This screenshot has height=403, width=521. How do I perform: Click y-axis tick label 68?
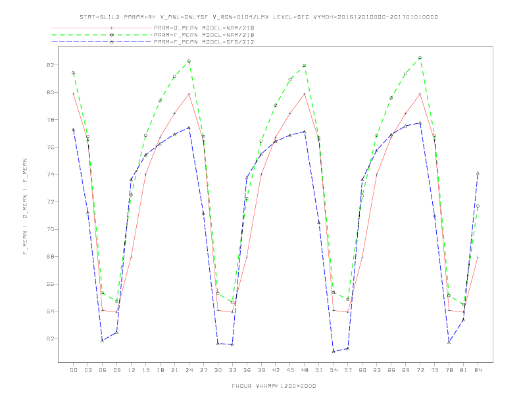click(x=51, y=257)
